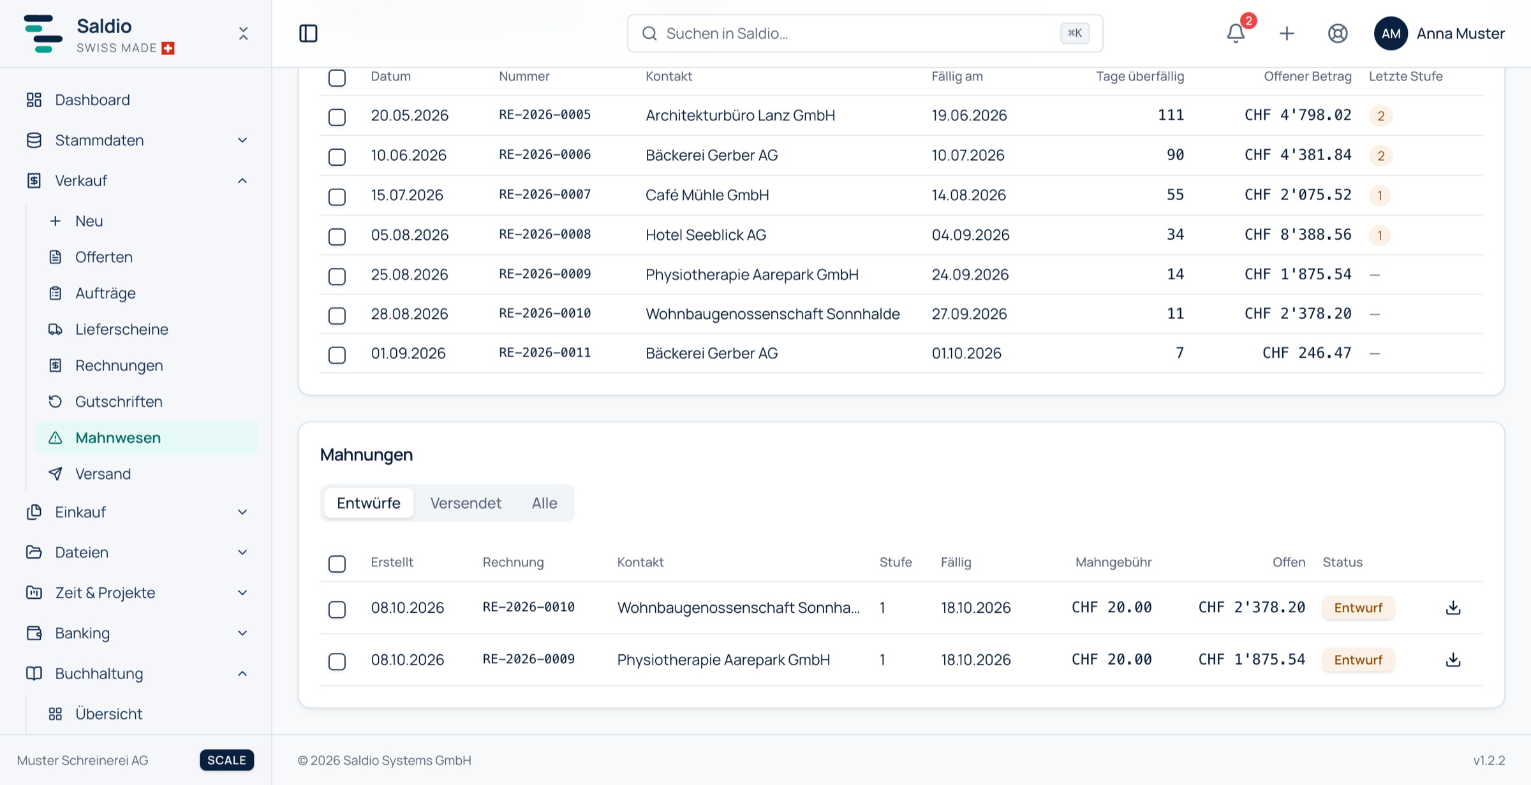
Task: Download the RE-2026-0009 reminder
Action: click(1453, 660)
